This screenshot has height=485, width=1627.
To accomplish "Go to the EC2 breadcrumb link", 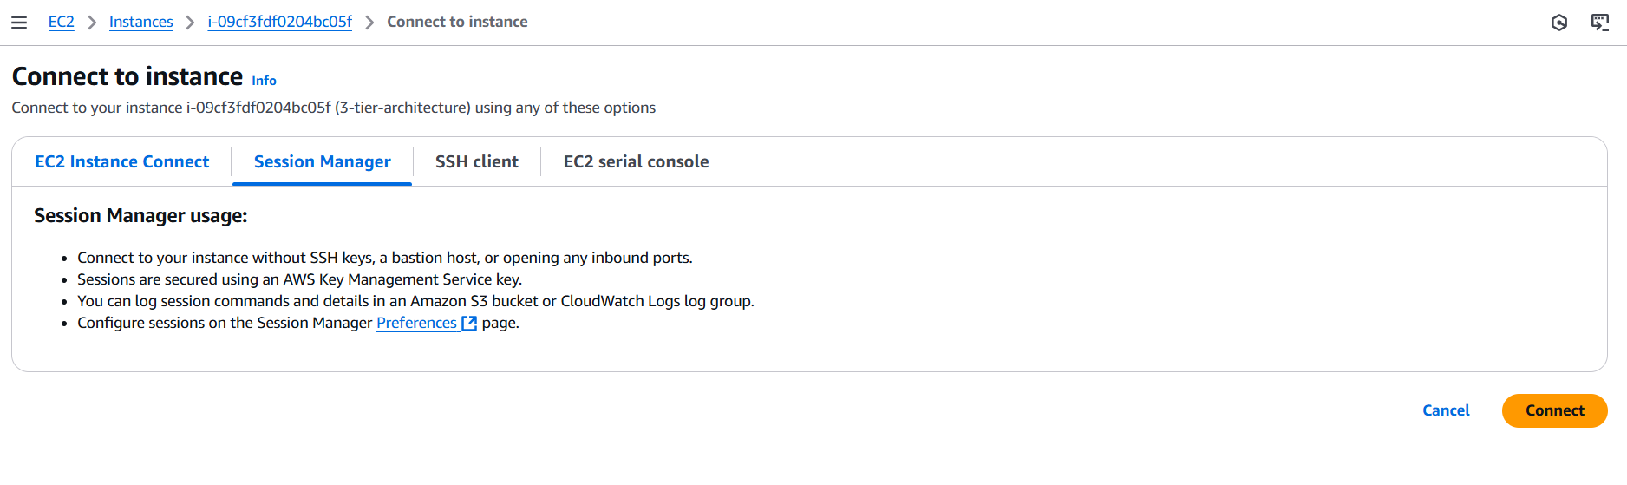I will [x=62, y=22].
